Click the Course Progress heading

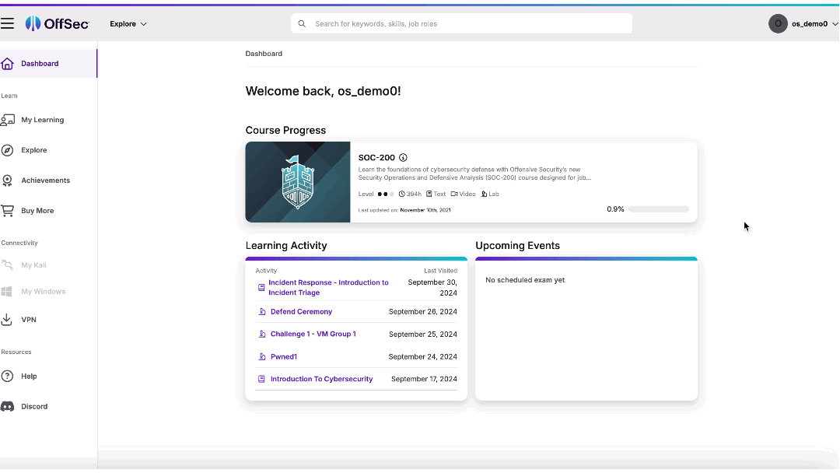285,130
